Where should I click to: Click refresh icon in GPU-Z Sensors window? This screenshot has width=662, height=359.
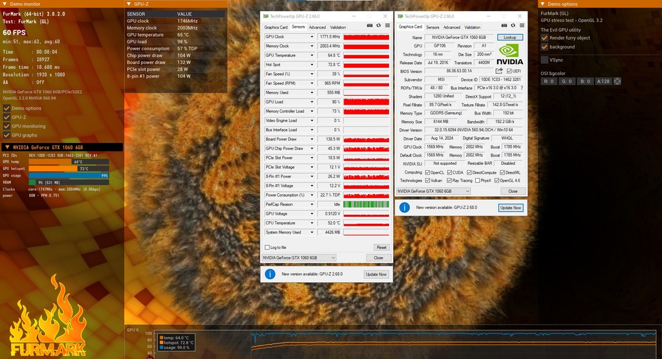click(x=379, y=26)
